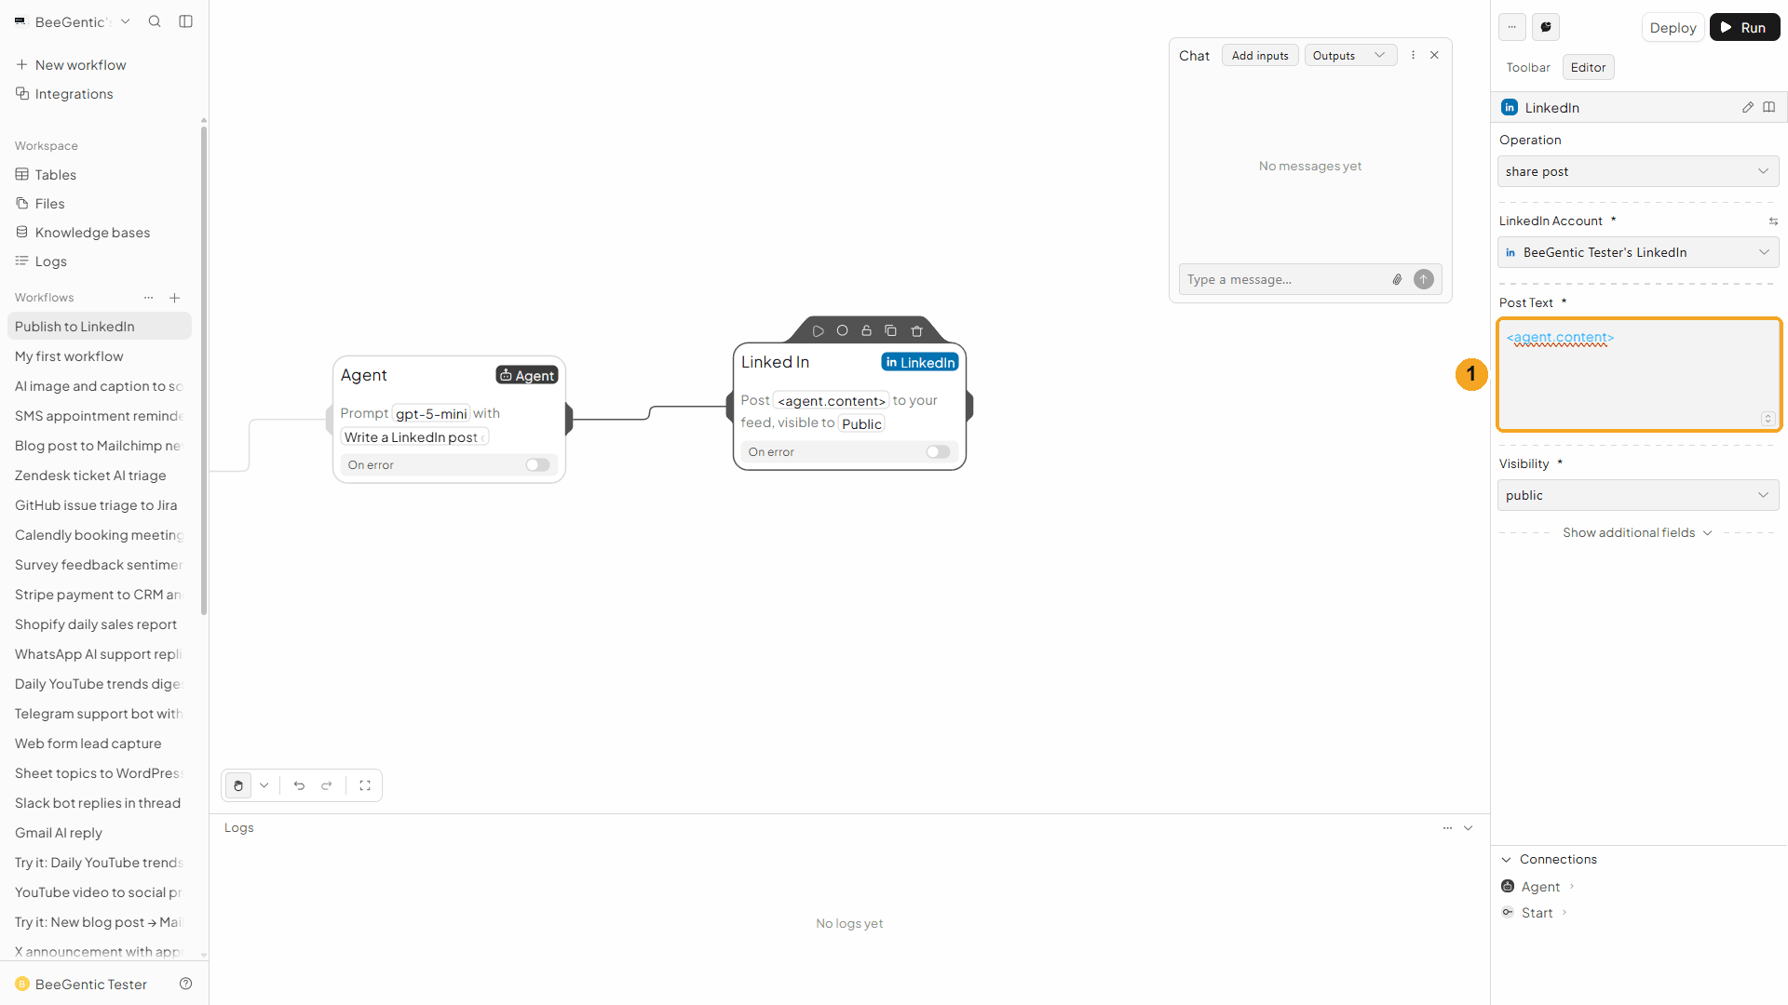This screenshot has height=1005, width=1788.
Task: Switch to the Toolbar tab
Action: point(1528,67)
